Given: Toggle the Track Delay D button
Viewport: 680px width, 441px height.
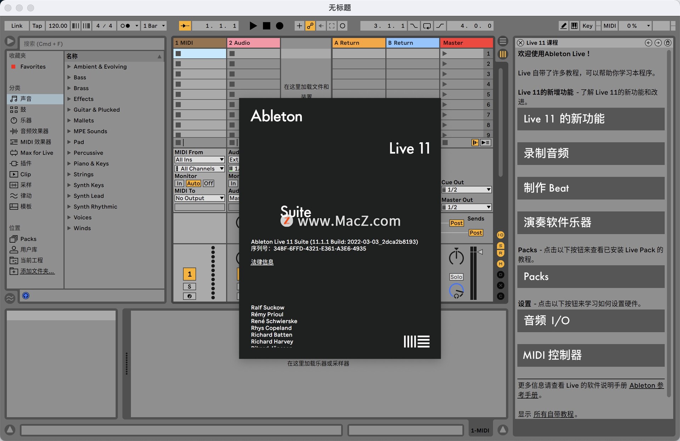Looking at the screenshot, I should pyautogui.click(x=500, y=275).
